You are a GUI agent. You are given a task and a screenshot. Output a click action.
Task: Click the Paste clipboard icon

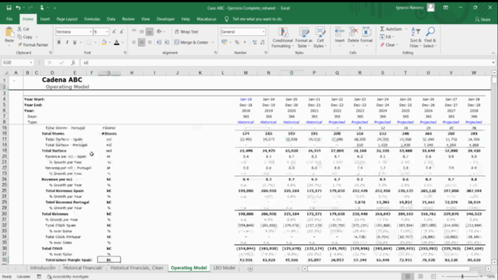point(9,33)
